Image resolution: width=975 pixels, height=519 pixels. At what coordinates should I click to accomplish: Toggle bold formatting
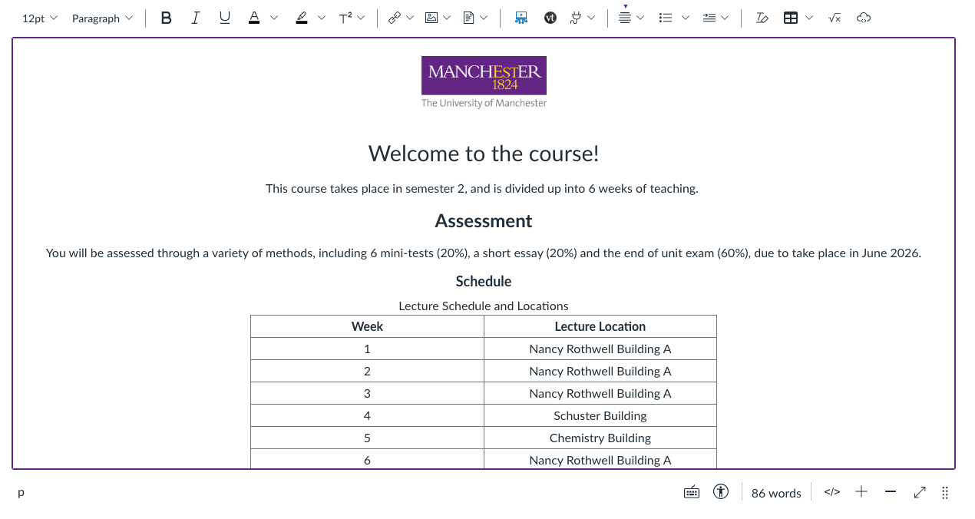pos(166,18)
